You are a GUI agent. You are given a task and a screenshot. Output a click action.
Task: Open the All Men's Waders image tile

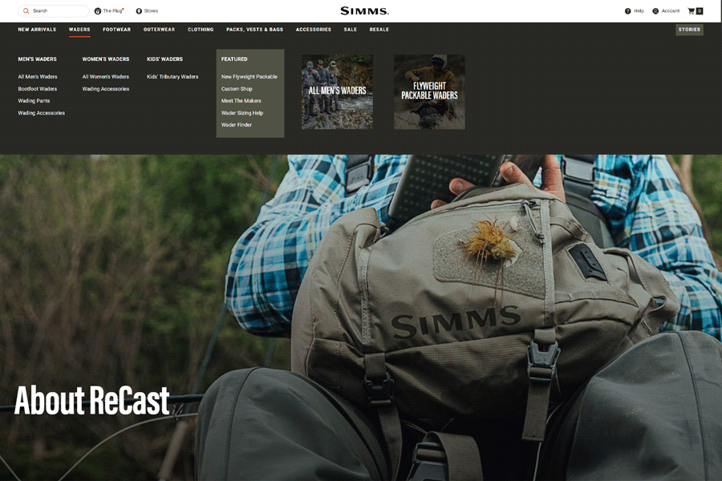pyautogui.click(x=337, y=92)
